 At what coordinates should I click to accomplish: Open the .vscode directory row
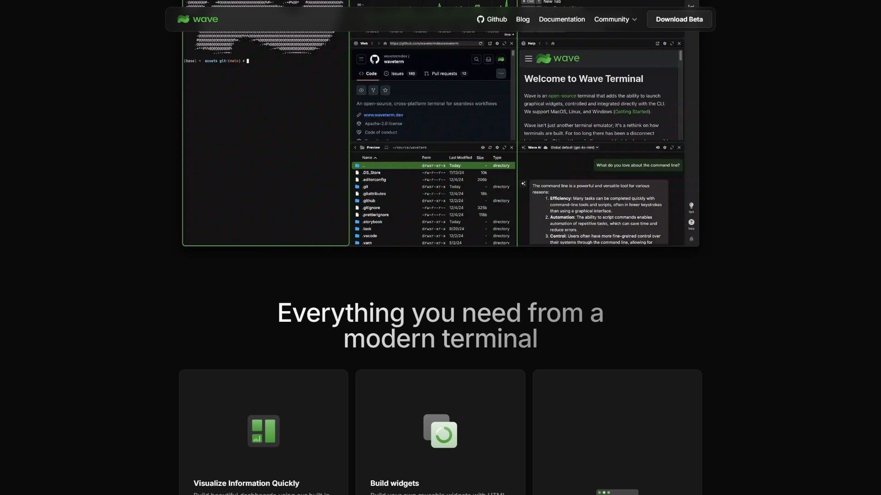pyautogui.click(x=434, y=236)
